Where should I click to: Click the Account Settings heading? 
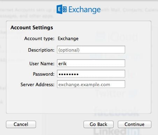click(32, 28)
